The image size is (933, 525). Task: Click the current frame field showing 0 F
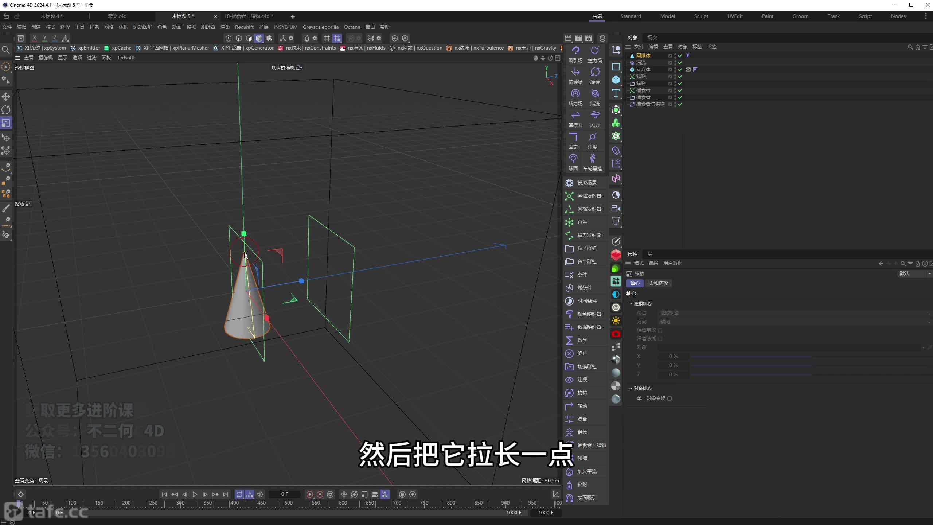click(285, 494)
